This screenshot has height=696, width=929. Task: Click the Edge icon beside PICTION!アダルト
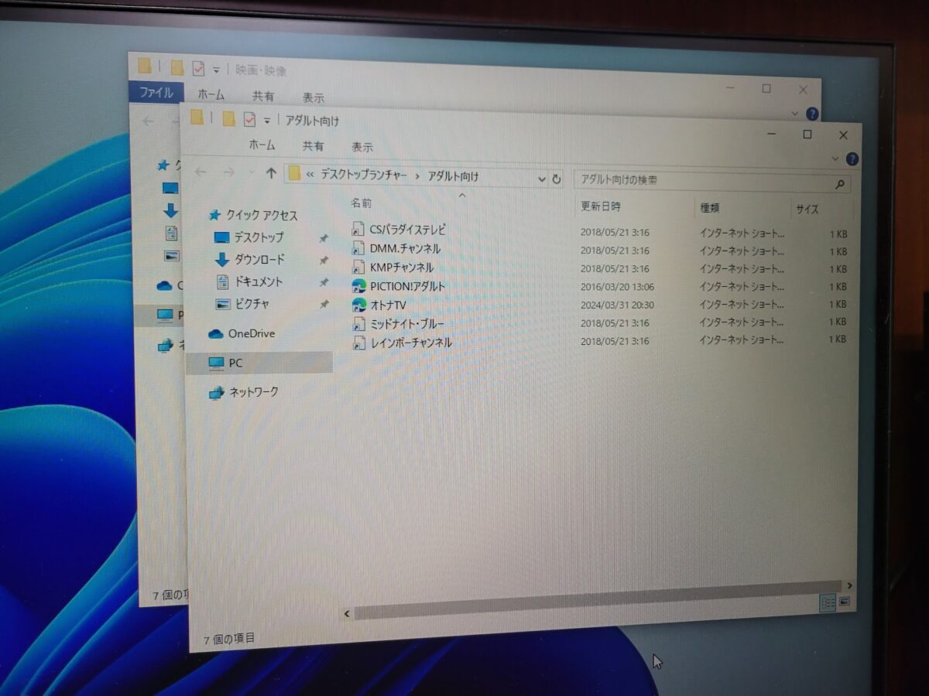point(358,286)
